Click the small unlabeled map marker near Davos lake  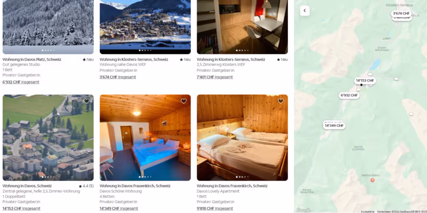click(x=370, y=74)
